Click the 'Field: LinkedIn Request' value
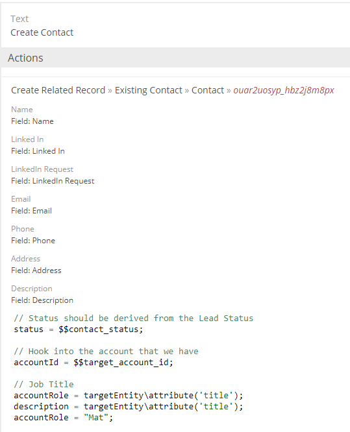This screenshot has width=350, height=432. (x=53, y=181)
